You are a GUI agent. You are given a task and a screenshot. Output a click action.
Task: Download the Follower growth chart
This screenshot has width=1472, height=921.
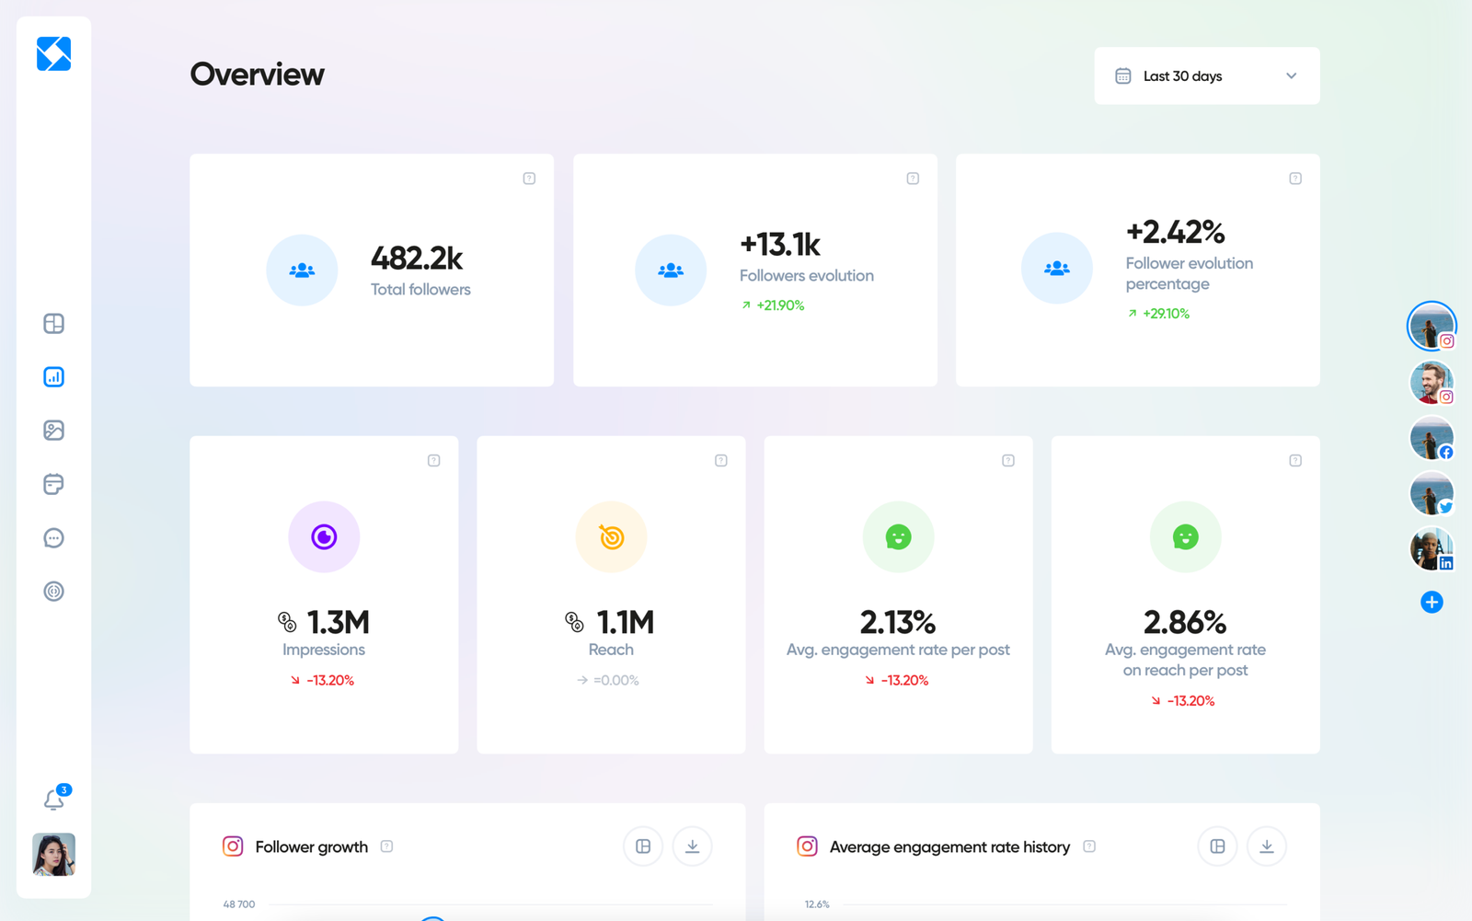point(692,846)
